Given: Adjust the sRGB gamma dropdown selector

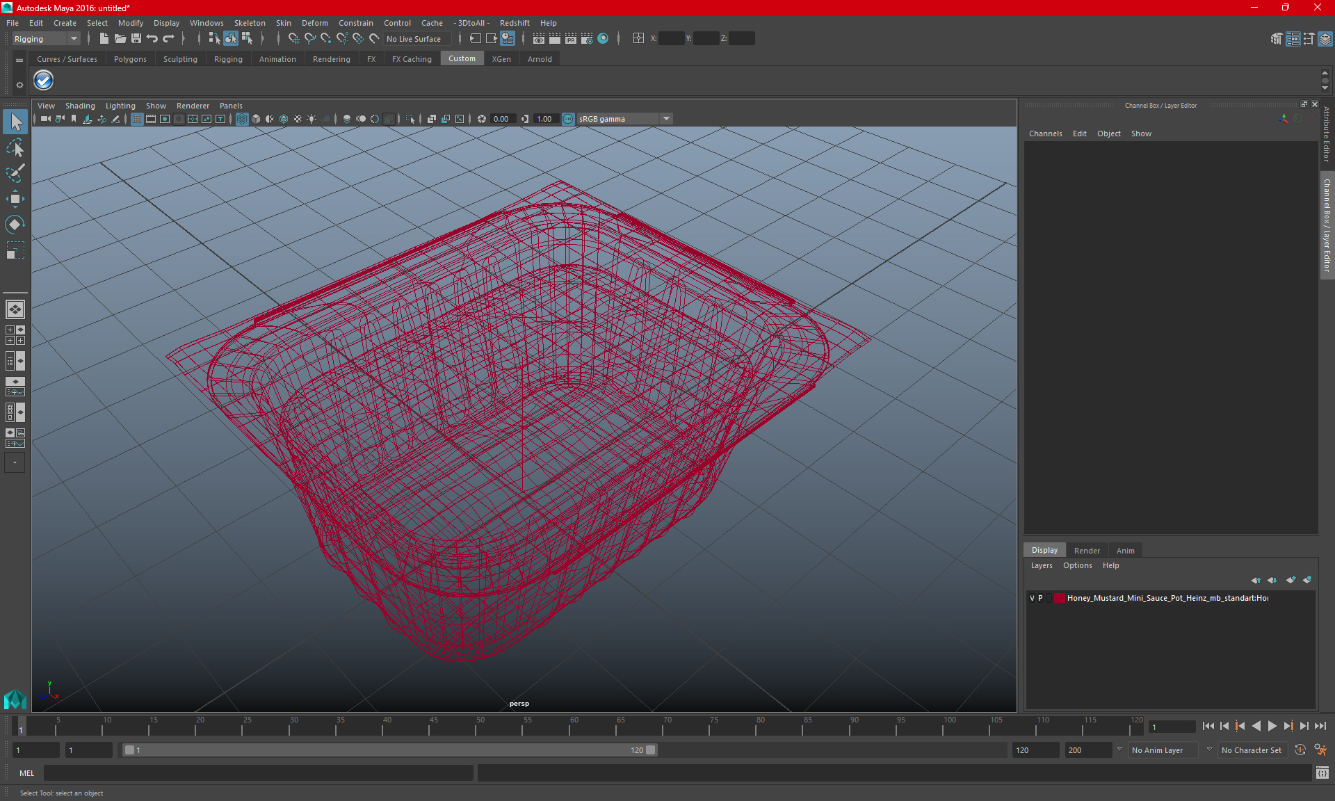Looking at the screenshot, I should pos(667,118).
